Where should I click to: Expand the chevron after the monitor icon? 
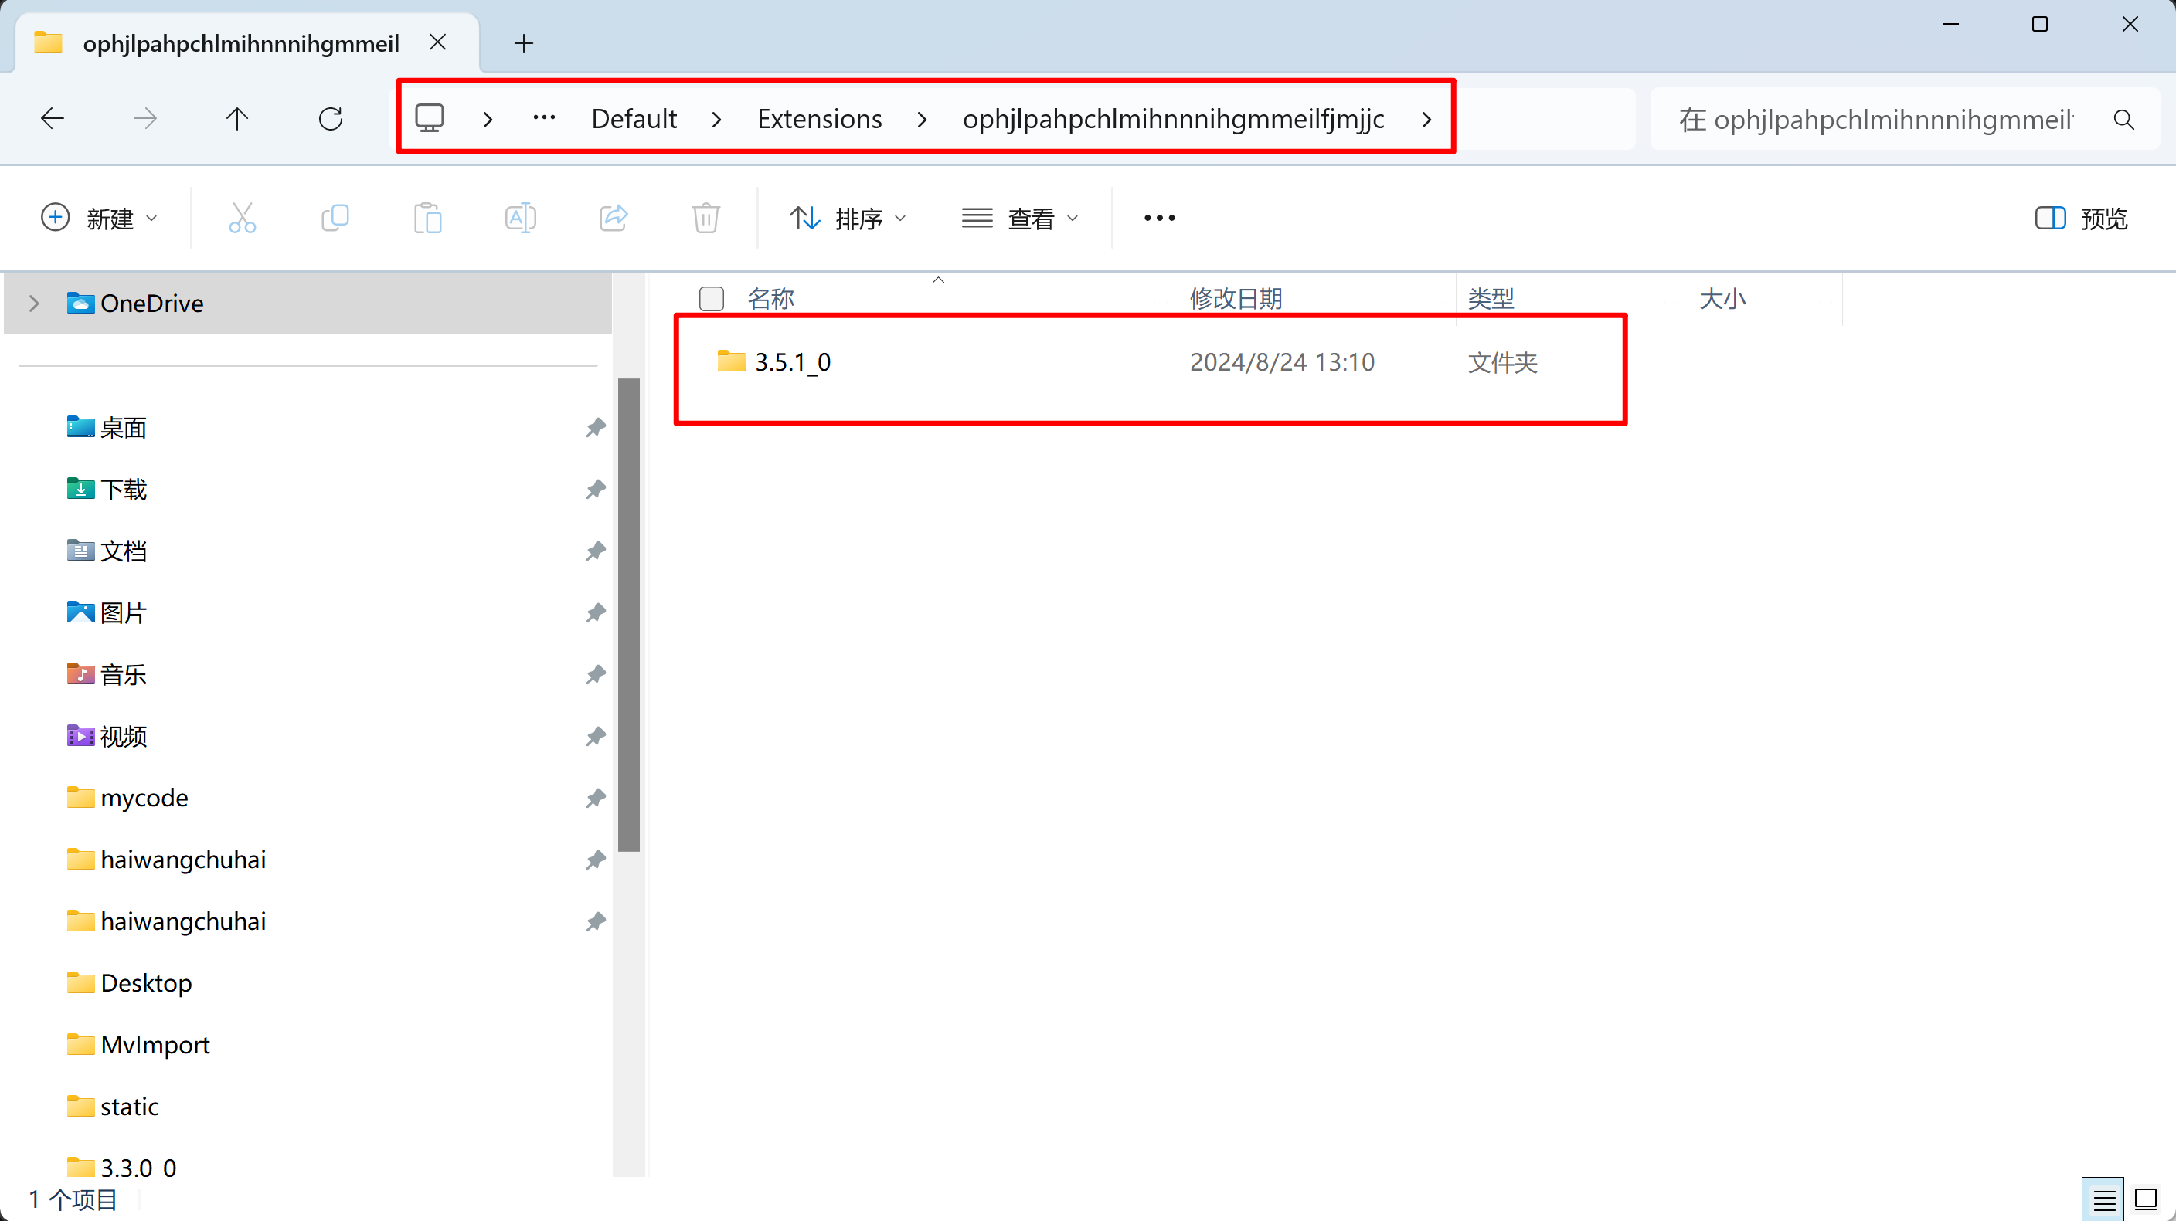tap(488, 120)
